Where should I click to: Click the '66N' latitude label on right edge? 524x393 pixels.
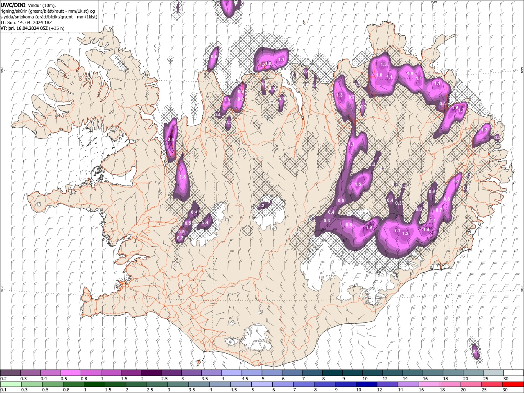(522, 71)
